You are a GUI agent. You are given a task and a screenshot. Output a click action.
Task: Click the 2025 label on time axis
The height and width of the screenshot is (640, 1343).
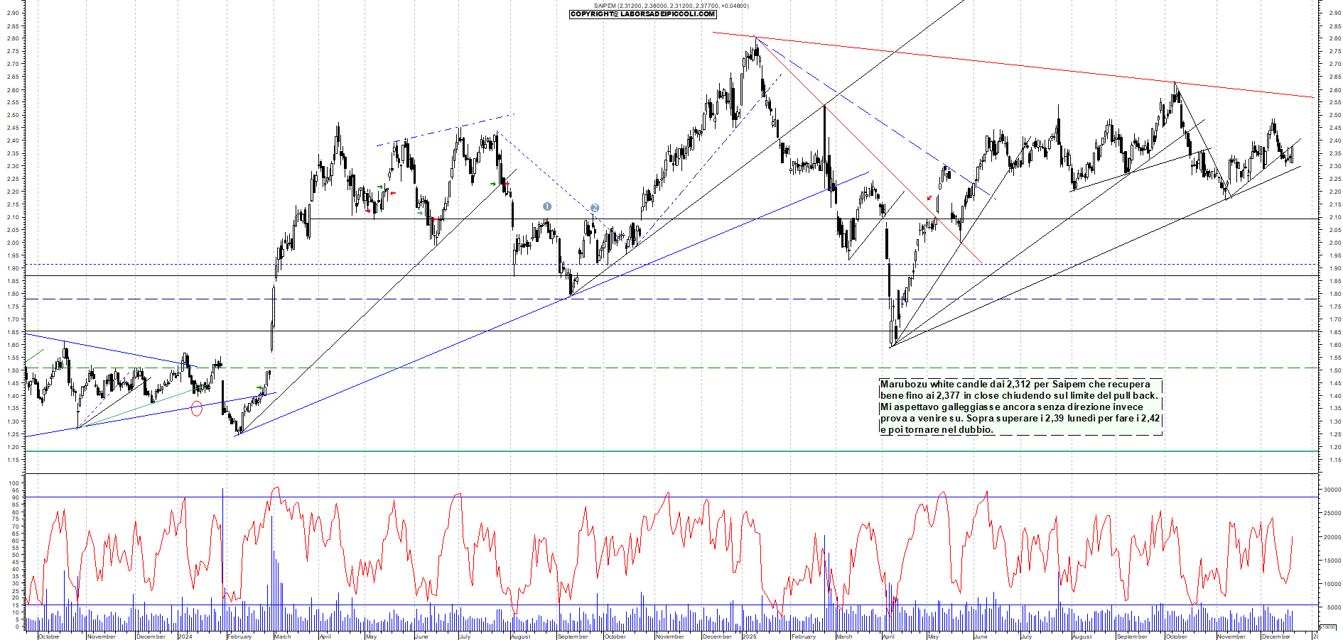(750, 636)
